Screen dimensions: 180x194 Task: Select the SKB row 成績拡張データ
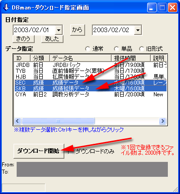pos(90,89)
